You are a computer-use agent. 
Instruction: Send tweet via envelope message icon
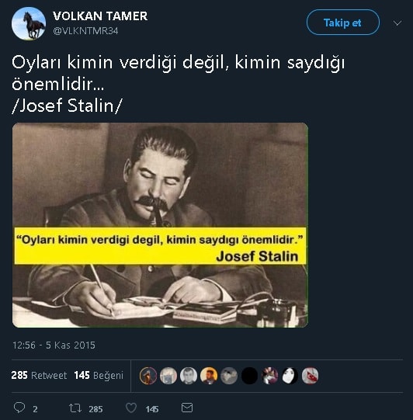186,408
